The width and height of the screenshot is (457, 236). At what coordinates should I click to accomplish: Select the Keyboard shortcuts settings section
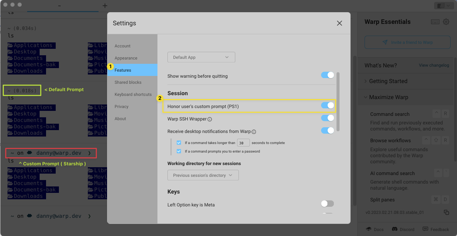click(x=133, y=94)
